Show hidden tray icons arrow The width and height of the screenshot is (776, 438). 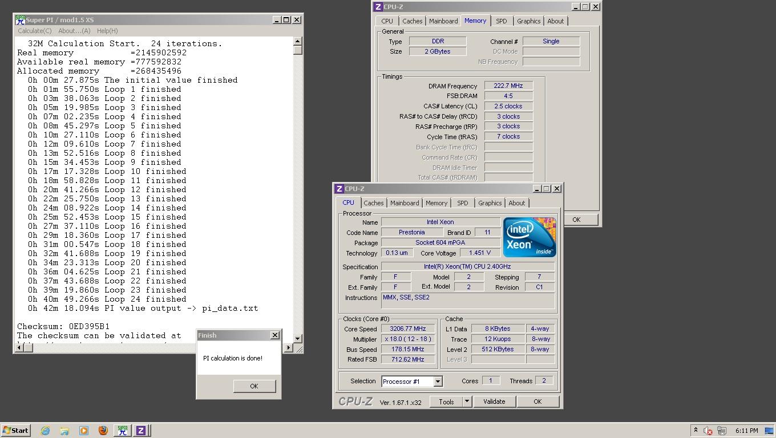[696, 431]
